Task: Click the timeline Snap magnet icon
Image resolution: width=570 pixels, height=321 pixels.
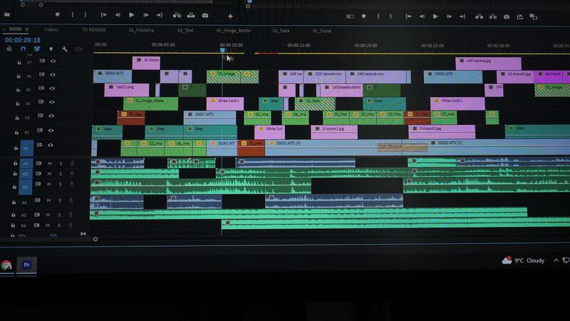Action: pyautogui.click(x=23, y=49)
